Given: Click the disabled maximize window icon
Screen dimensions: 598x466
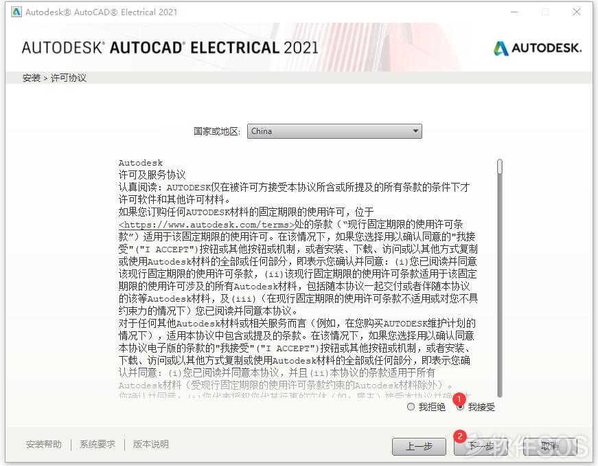Looking at the screenshot, I should [545, 12].
